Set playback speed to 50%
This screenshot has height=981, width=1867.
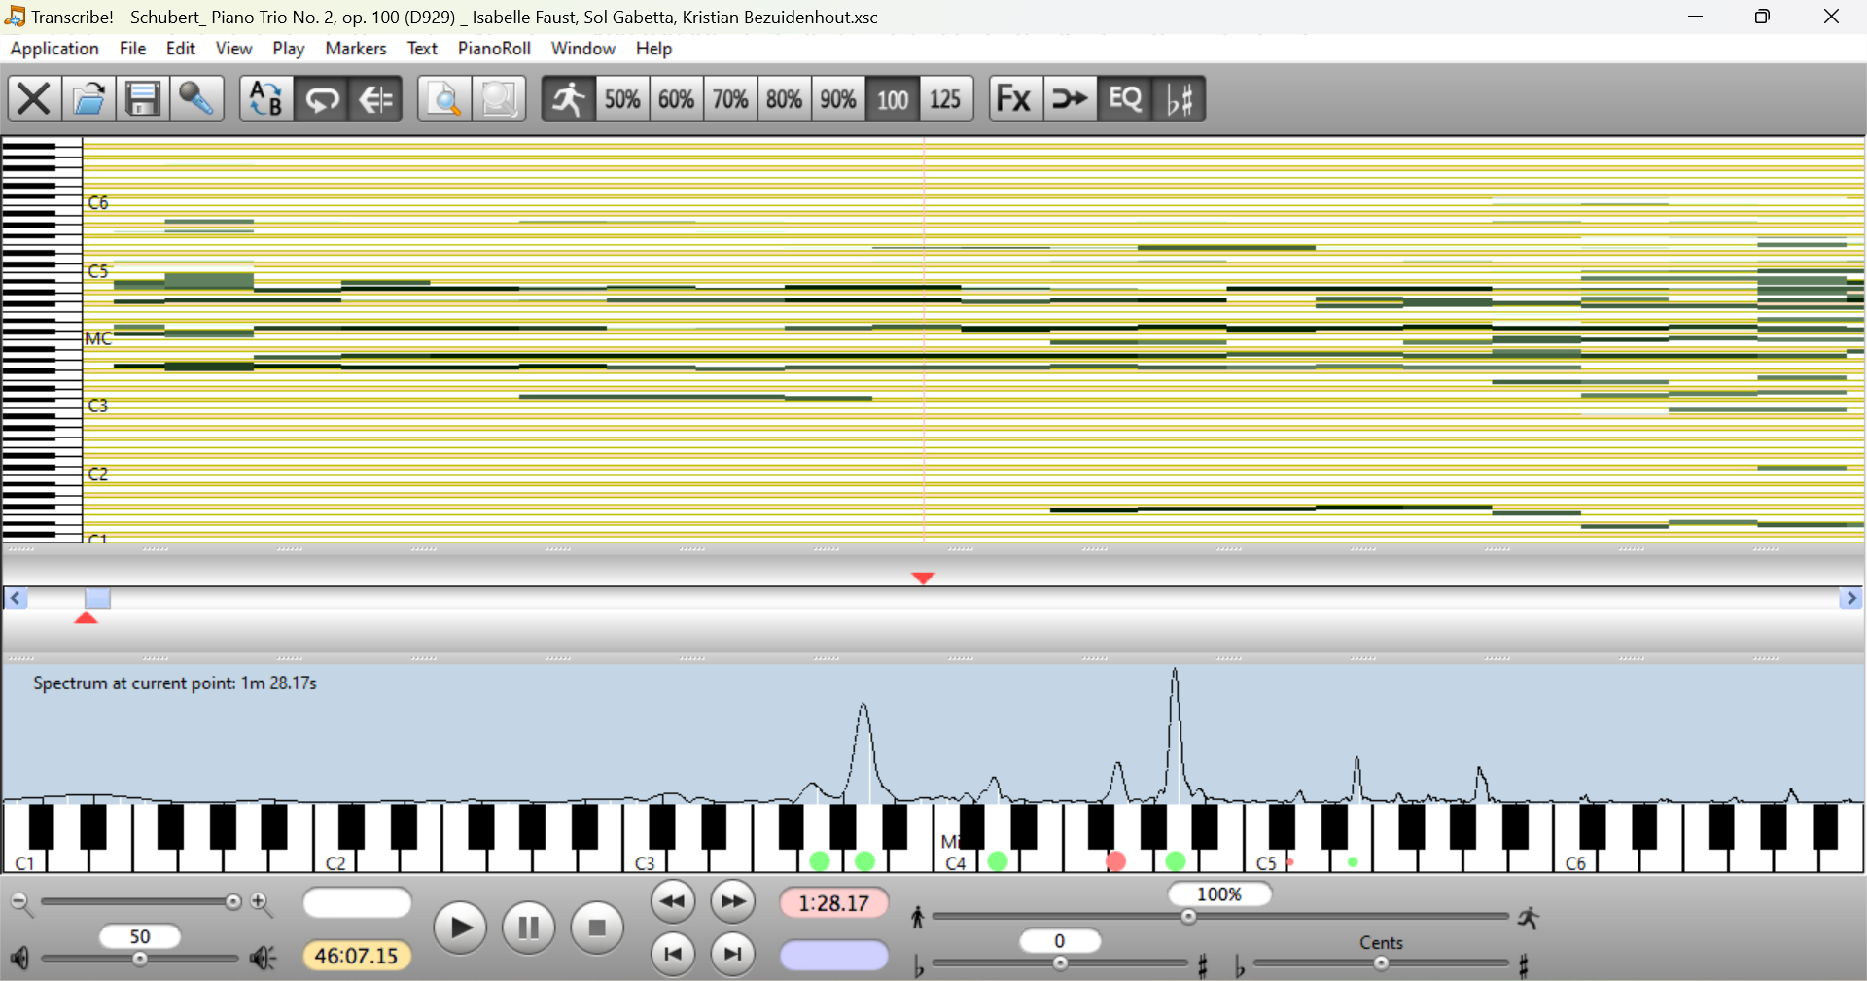tap(622, 99)
